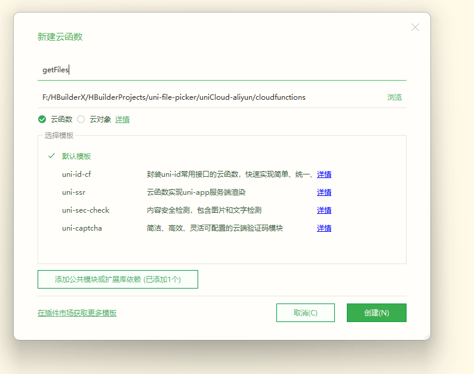Click the dialog resize grip corner

click(426, 336)
